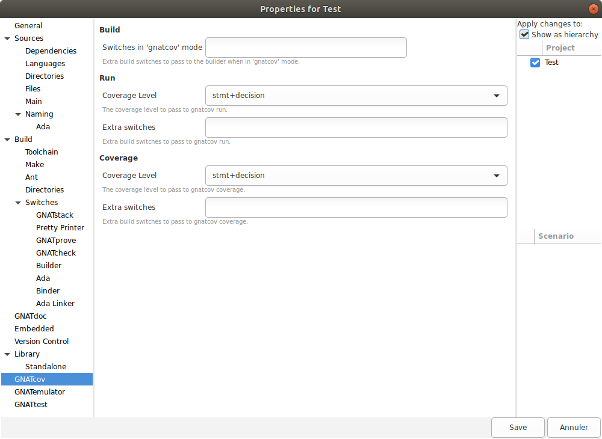This screenshot has height=439, width=602.
Task: Open the GNATstack switches page
Action: click(x=55, y=215)
